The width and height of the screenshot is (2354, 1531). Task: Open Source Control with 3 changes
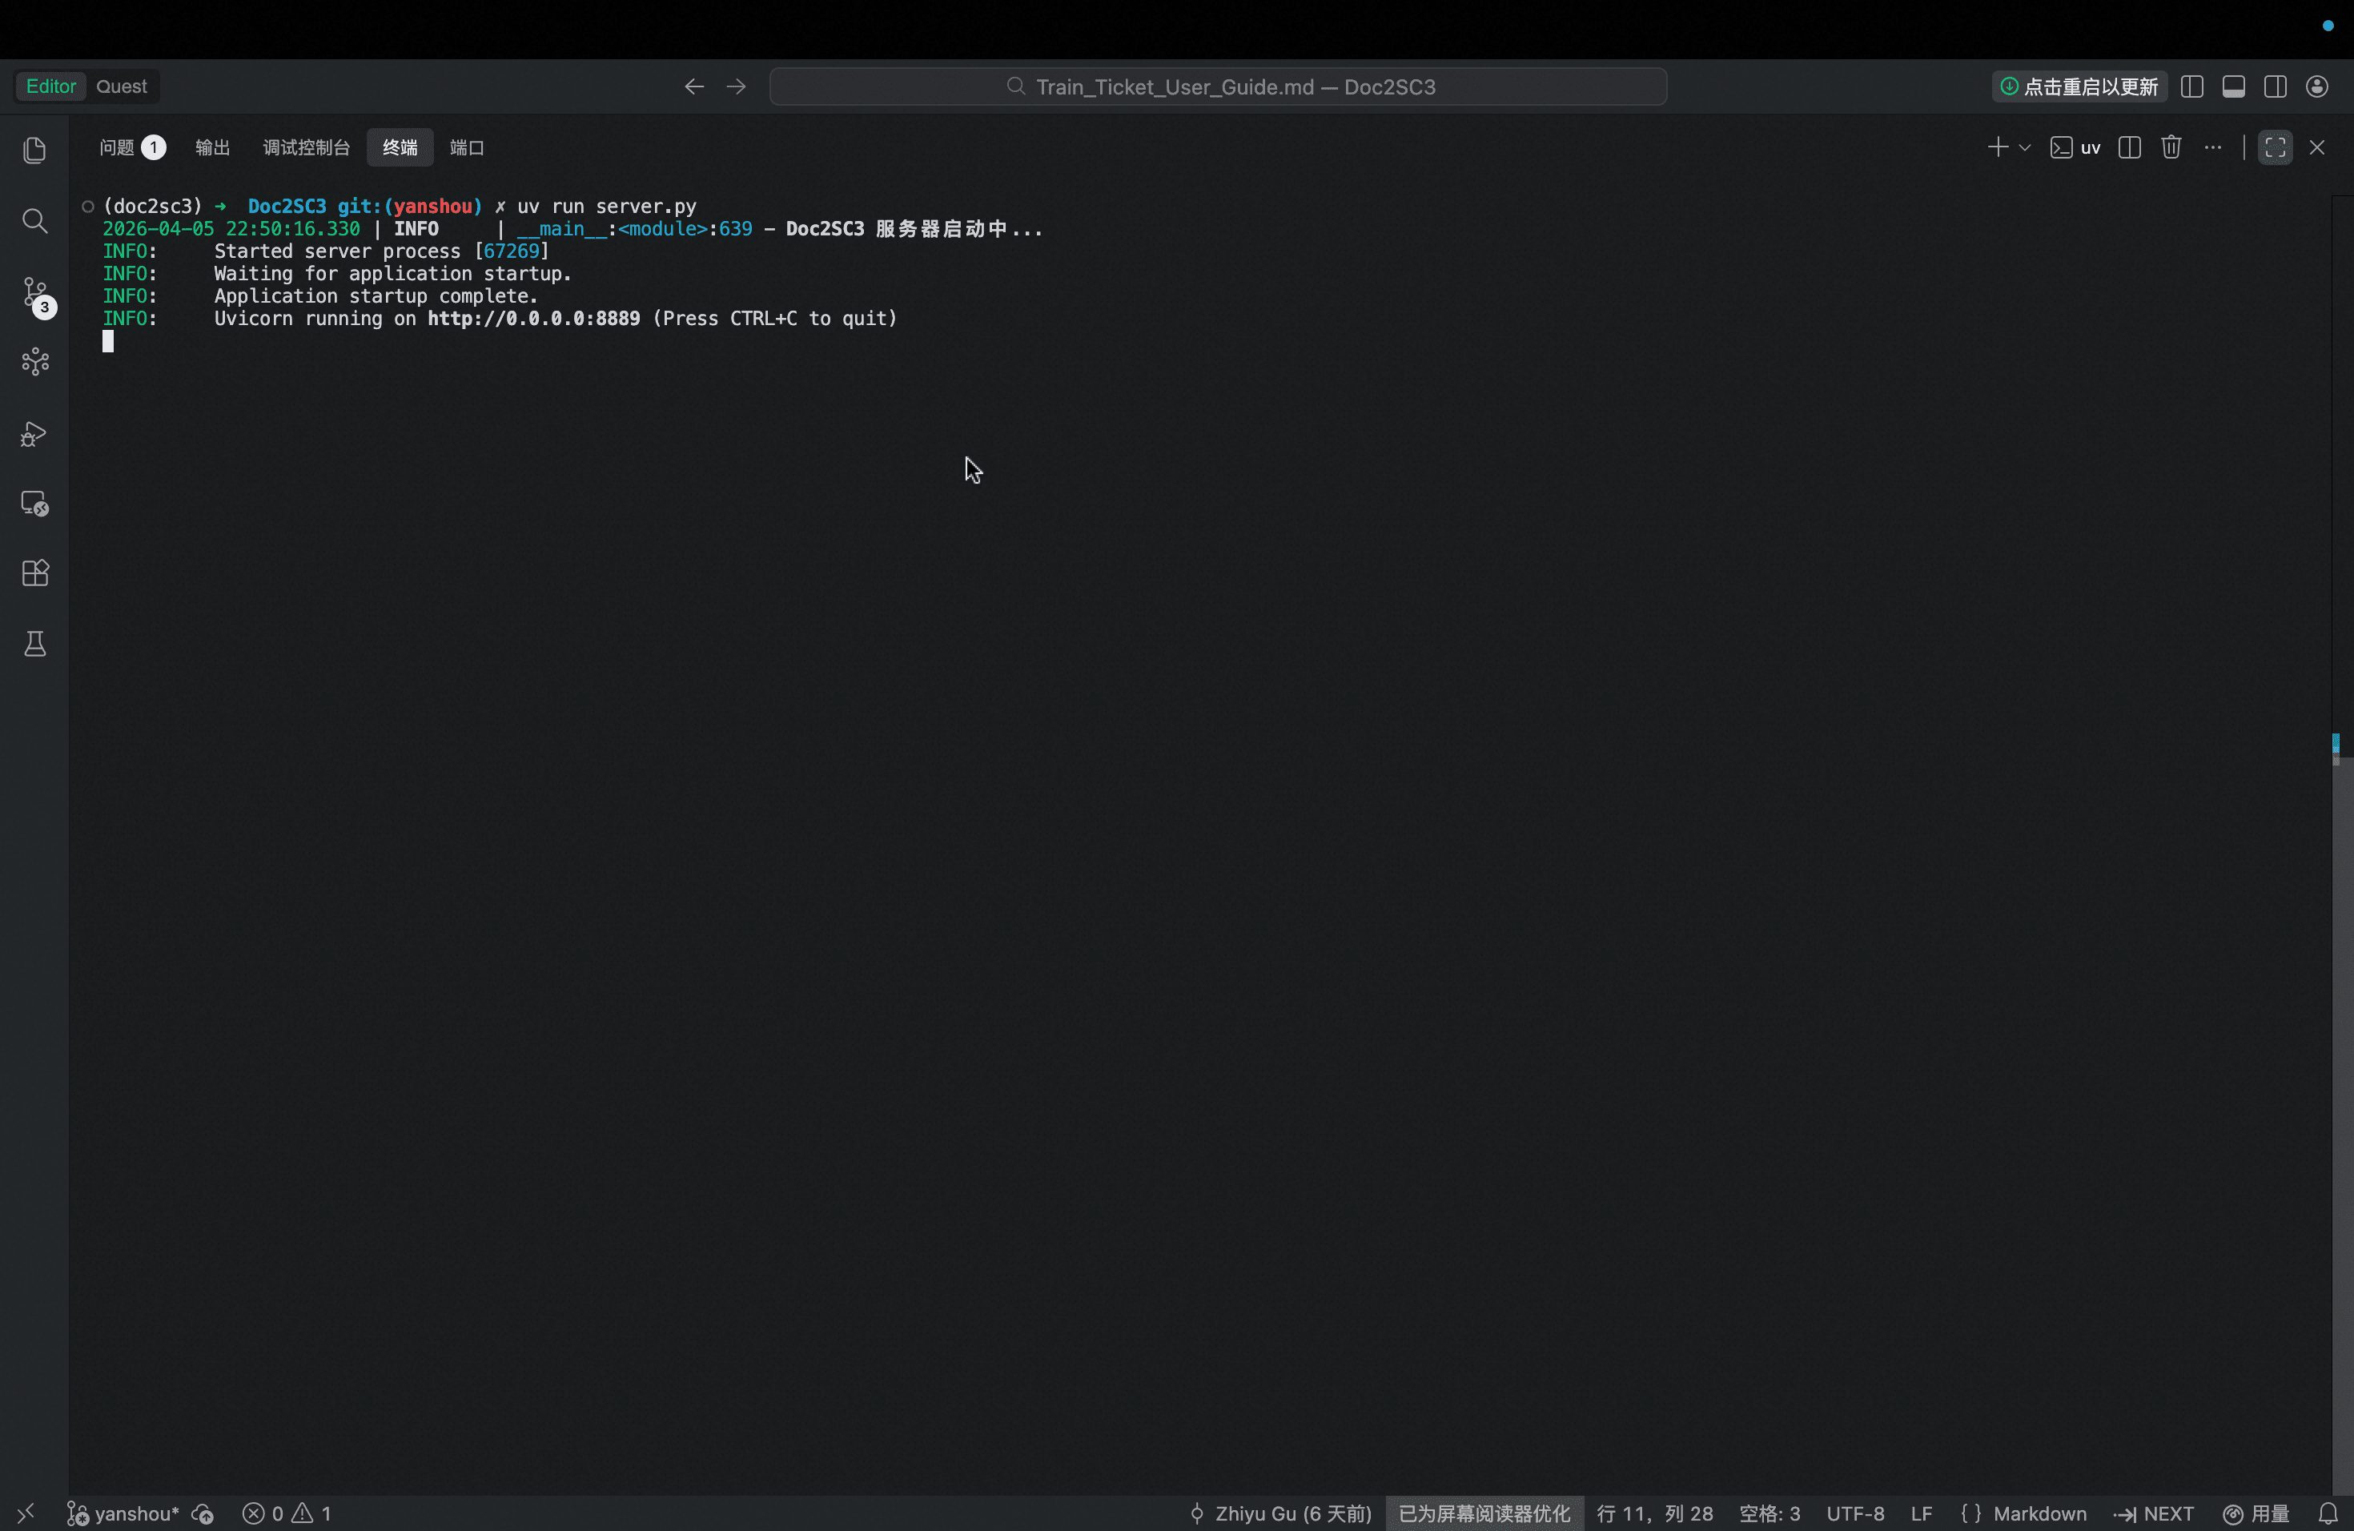(35, 294)
